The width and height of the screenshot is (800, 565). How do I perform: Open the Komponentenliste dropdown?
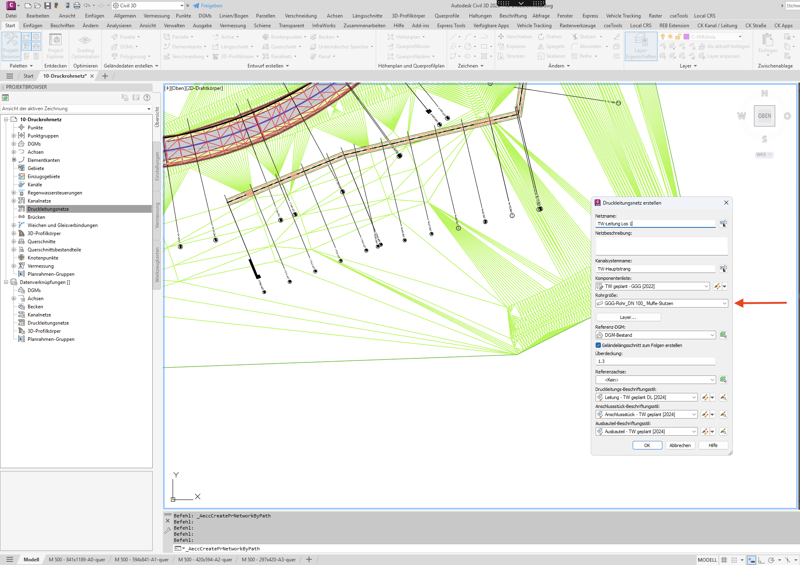[x=653, y=286]
